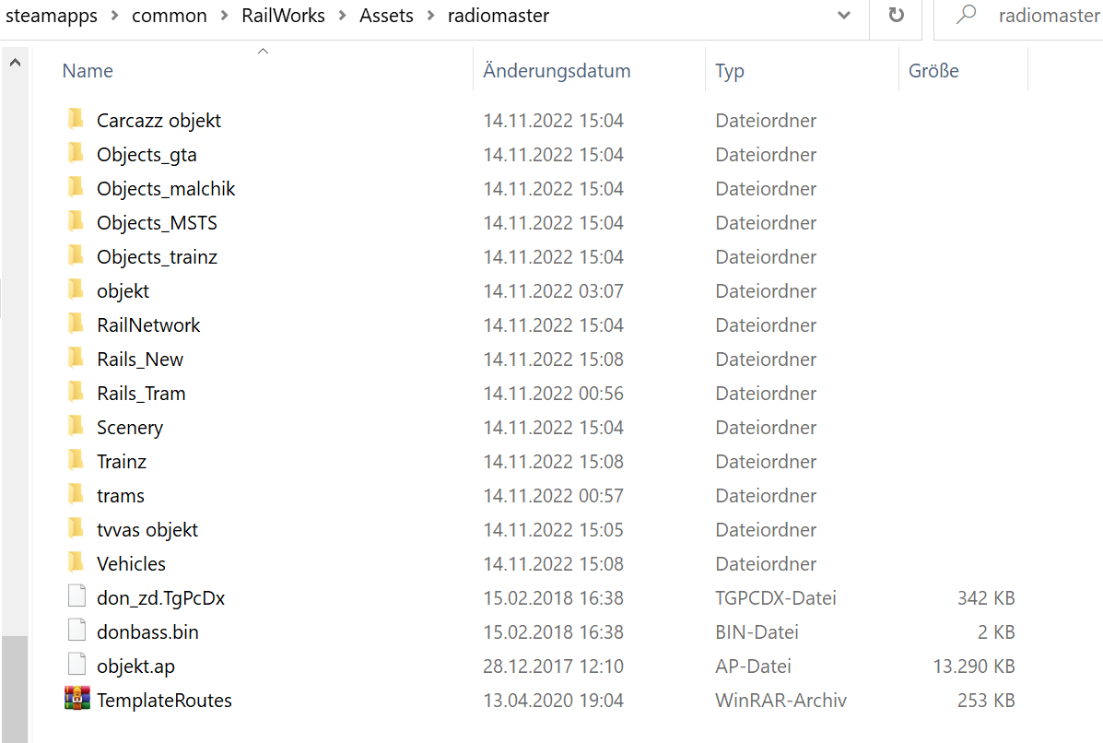Navigate to steamapps in breadcrumb
Viewport: 1103px width, 743px height.
(x=52, y=16)
